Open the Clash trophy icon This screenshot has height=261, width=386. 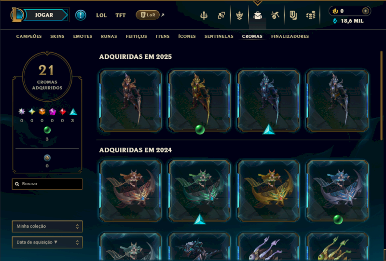click(x=239, y=15)
